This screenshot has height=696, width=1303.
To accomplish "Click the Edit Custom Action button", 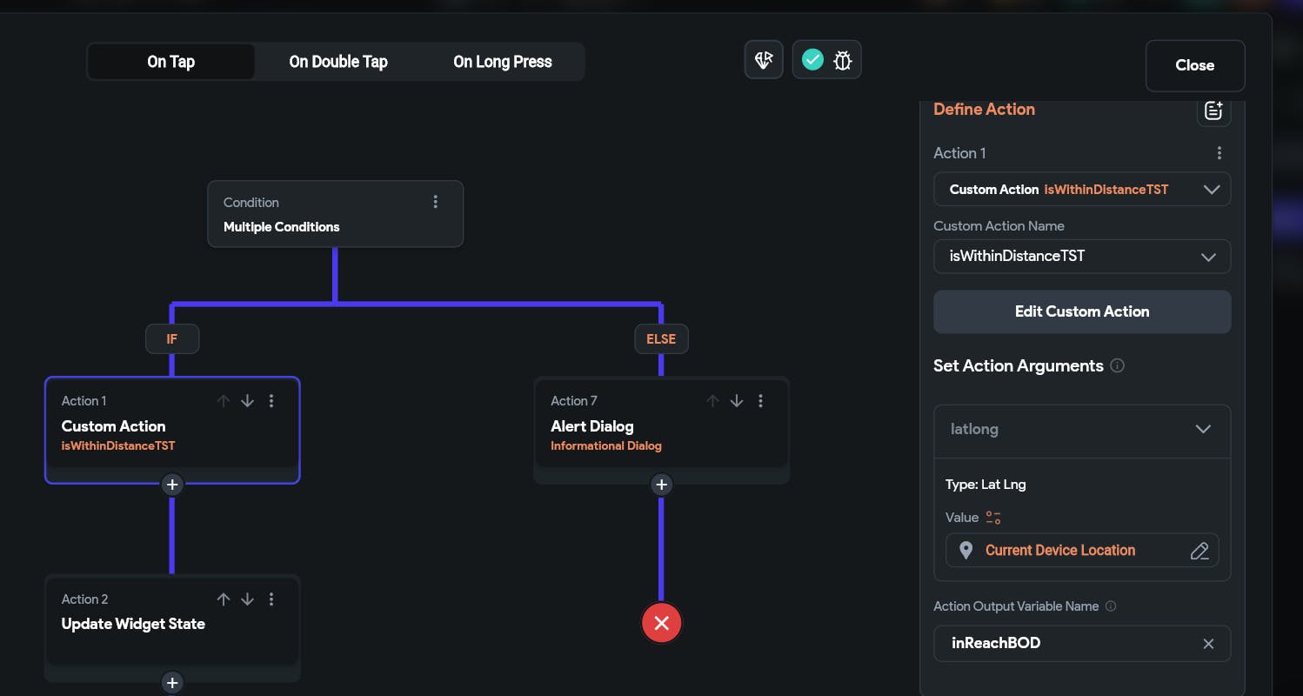I will click(x=1081, y=311).
